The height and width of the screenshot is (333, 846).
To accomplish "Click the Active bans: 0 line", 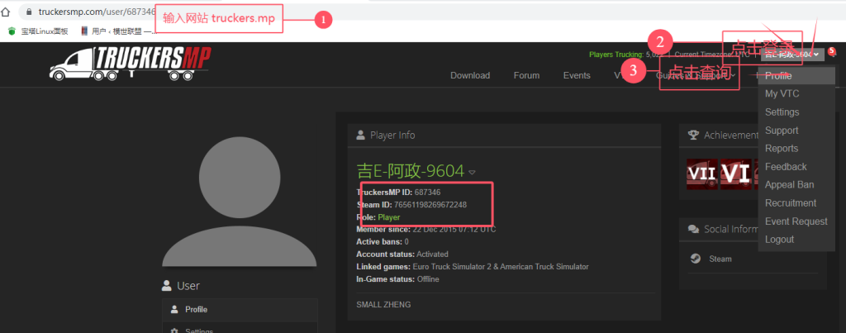I will [383, 242].
